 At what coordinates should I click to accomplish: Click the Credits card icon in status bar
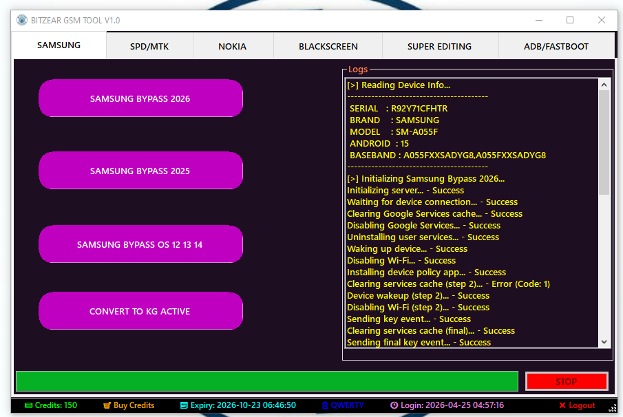[28, 405]
